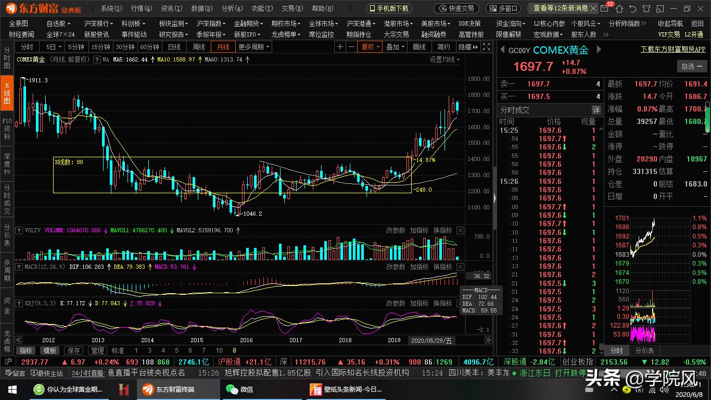Zoom out chart with minus button

351,47
